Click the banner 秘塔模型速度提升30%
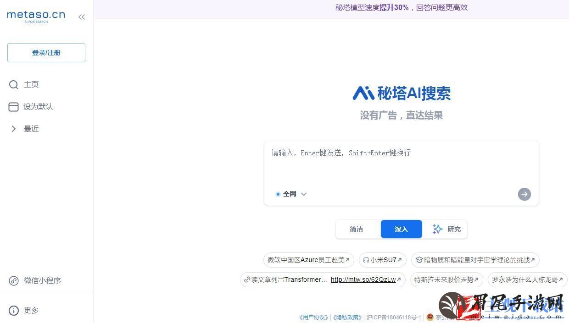569x323 pixels. [x=402, y=7]
